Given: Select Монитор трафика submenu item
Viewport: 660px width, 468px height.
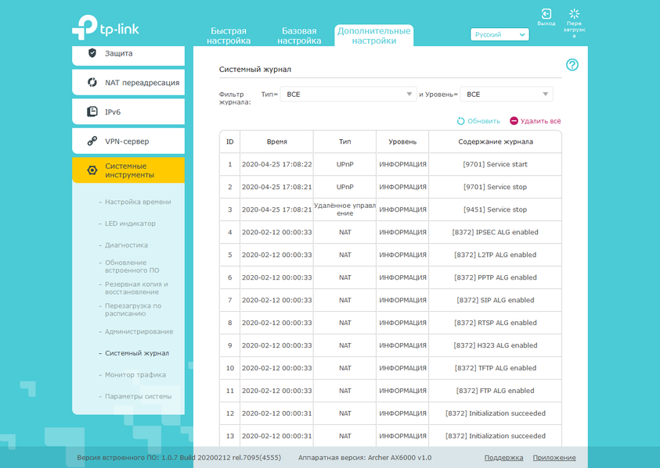Looking at the screenshot, I should [x=135, y=375].
